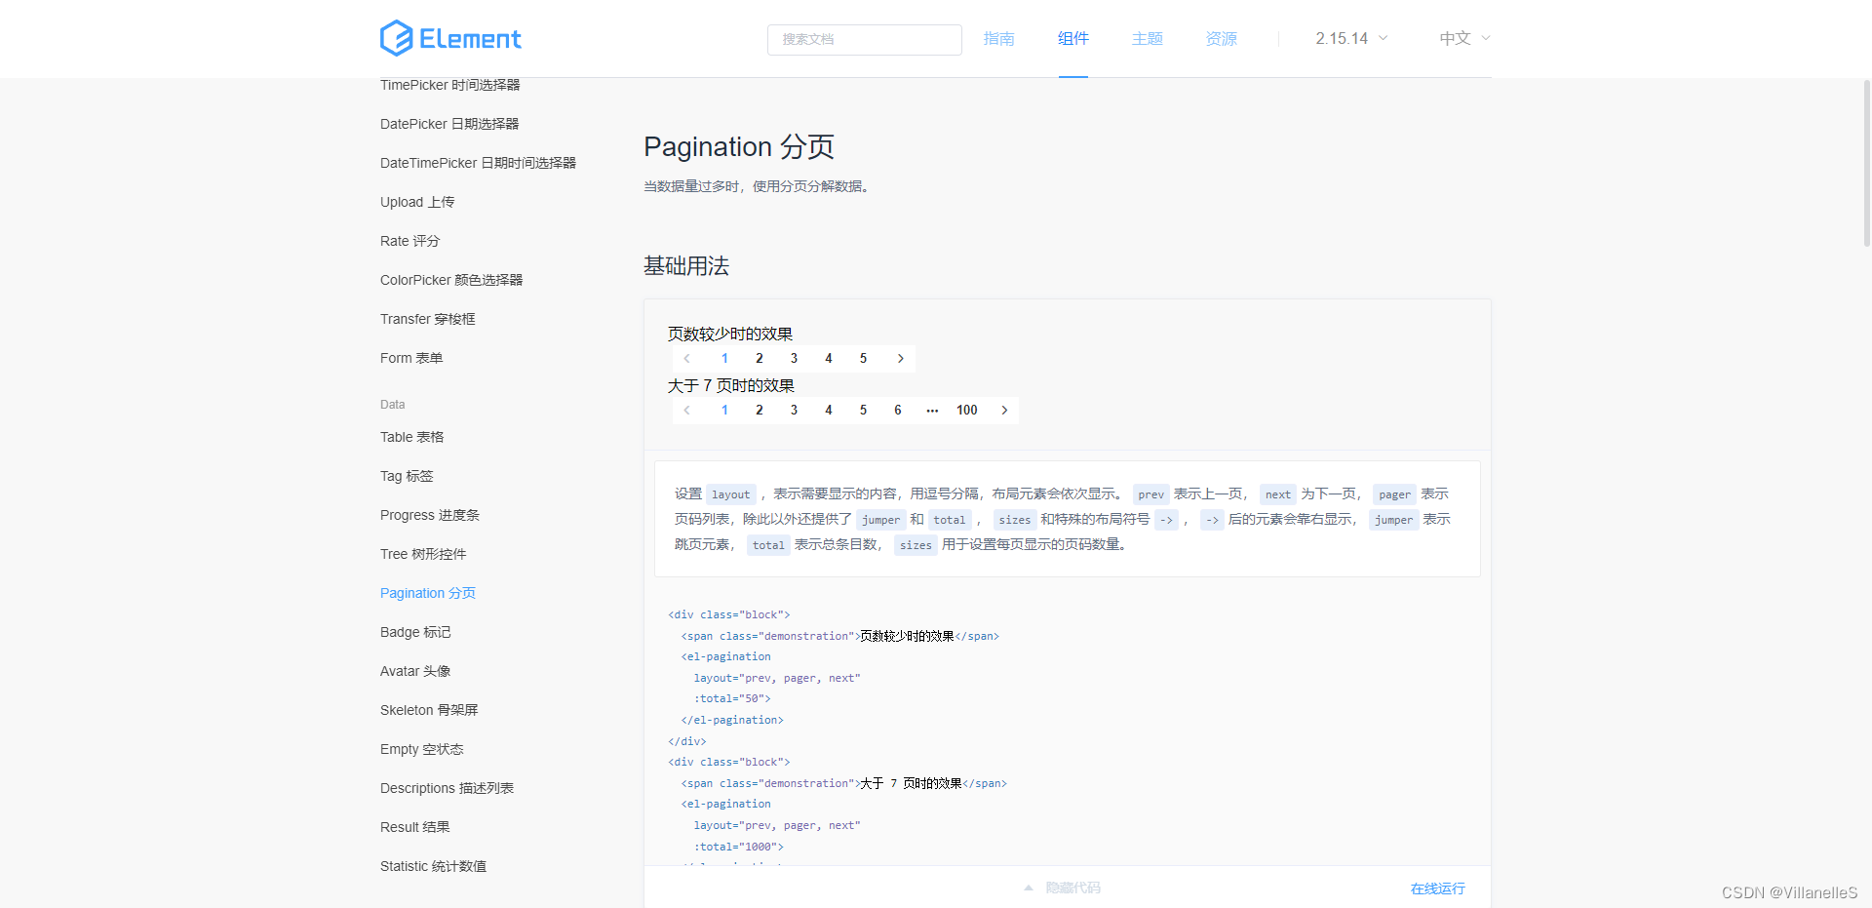This screenshot has height=908, width=1872.
Task: Open TimePicker 时间选择器 sidebar item
Action: click(x=450, y=85)
